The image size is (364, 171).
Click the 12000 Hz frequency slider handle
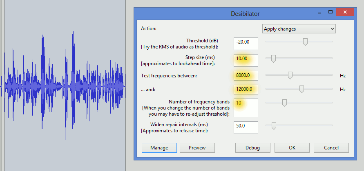pyautogui.click(x=301, y=89)
